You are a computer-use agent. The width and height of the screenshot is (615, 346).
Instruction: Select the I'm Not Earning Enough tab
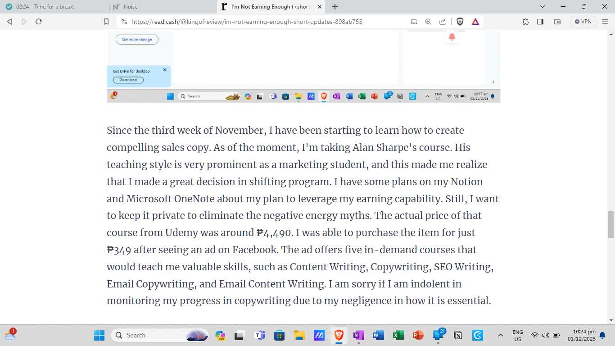(271, 7)
